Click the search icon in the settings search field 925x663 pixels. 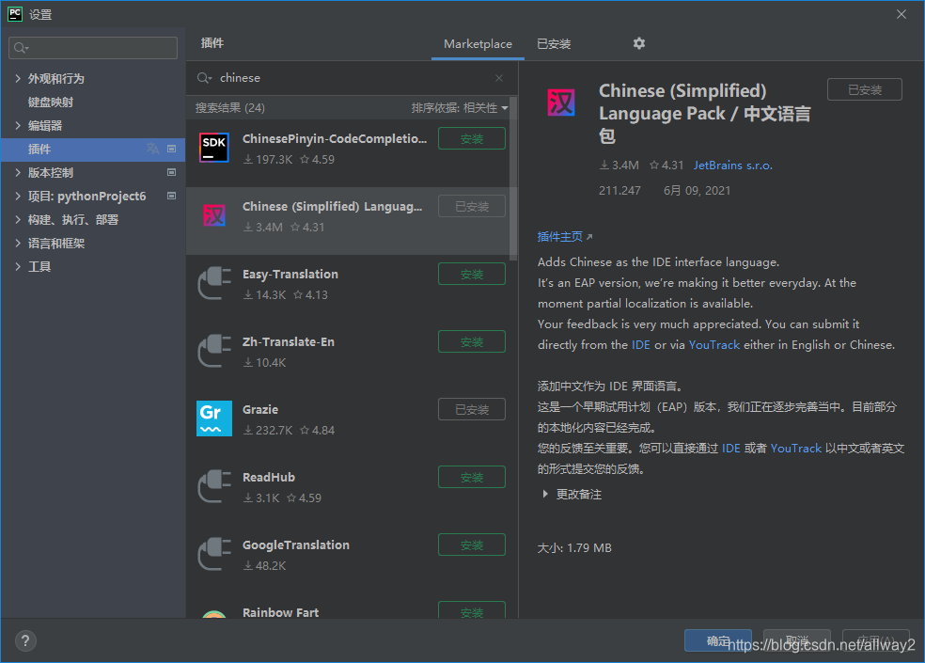click(x=22, y=48)
